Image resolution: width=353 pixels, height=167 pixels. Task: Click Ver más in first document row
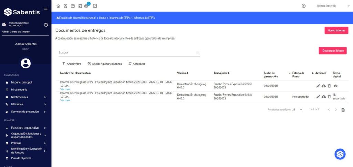(65, 89)
